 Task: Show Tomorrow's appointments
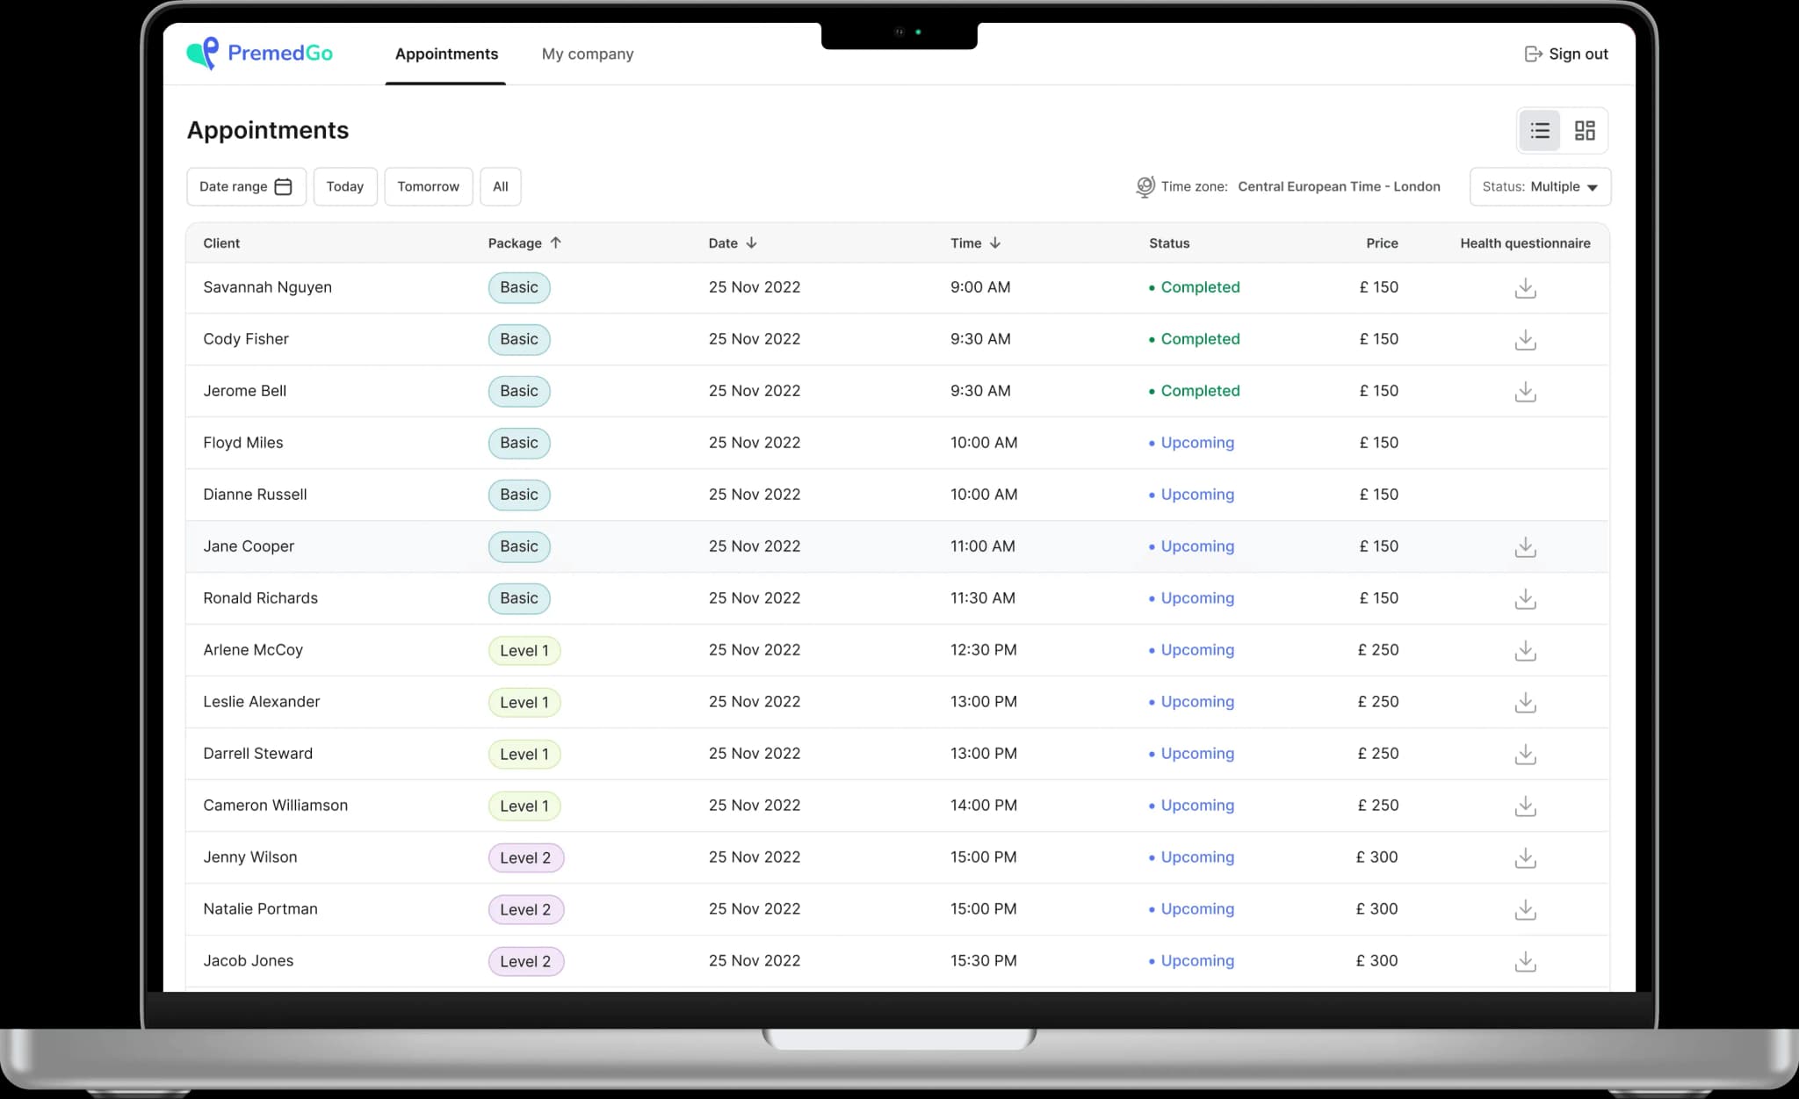coord(428,186)
